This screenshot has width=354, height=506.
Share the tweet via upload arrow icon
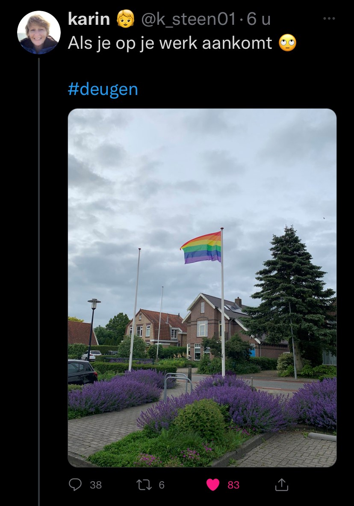[x=281, y=484]
